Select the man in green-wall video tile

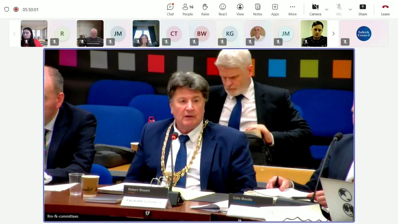tap(314, 34)
